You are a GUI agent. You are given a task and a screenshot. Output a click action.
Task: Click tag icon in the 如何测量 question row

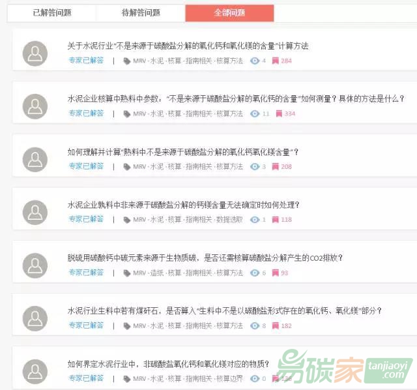point(127,114)
